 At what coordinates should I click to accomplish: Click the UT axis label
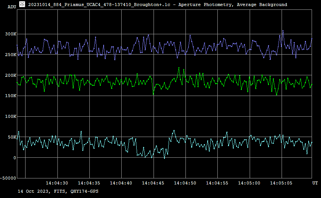315,183
